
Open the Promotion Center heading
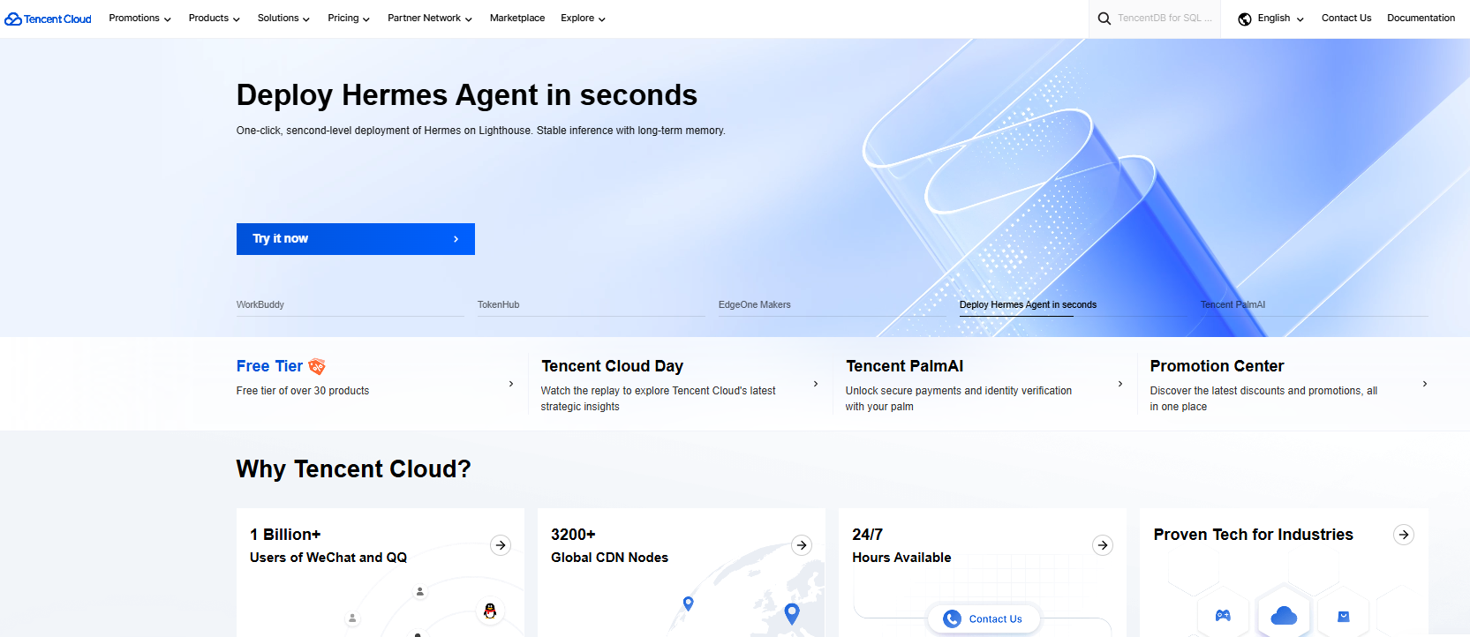click(x=1217, y=366)
